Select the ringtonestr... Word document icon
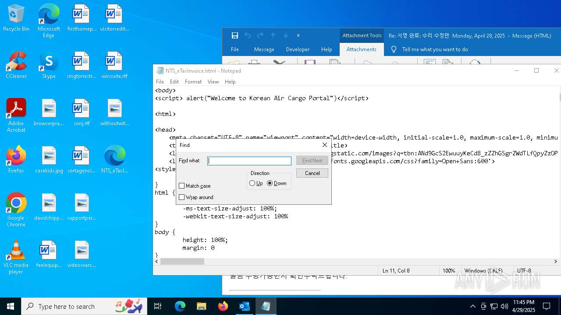 pos(82,65)
